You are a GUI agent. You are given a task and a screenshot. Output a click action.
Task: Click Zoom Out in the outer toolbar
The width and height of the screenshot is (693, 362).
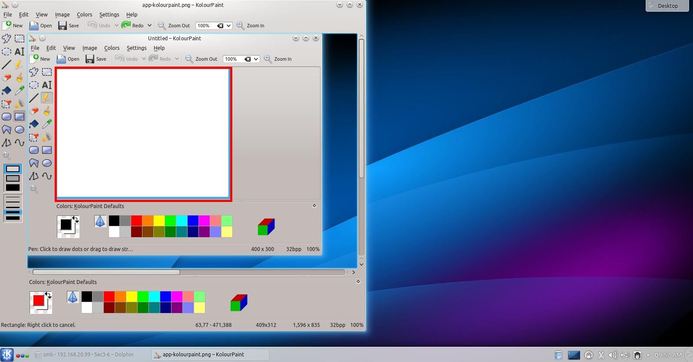[x=174, y=26]
